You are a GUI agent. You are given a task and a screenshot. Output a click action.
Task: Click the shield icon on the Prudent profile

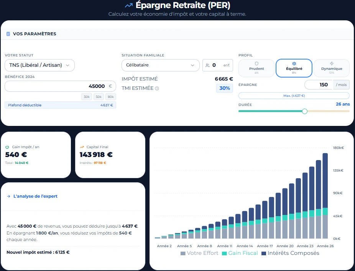(256, 64)
